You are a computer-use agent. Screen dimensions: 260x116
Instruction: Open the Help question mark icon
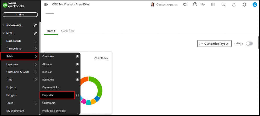coord(195,4)
